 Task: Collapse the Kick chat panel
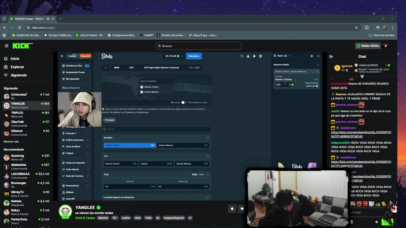(331, 57)
